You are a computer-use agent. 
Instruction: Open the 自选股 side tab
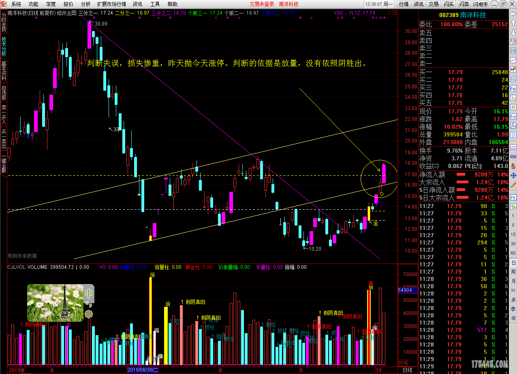click(x=4, y=93)
